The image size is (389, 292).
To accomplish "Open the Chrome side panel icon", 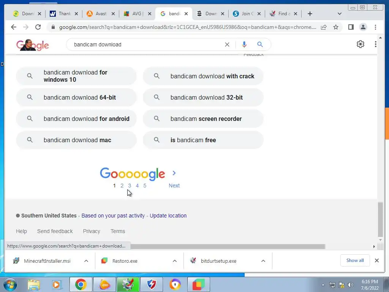I will tap(351, 27).
